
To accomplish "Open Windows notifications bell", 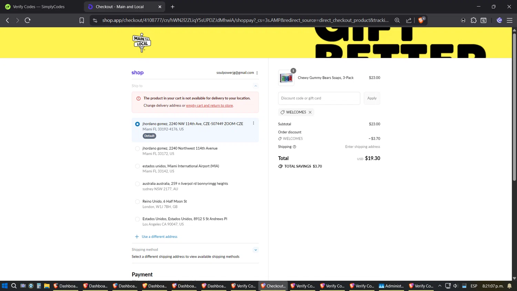I will [510, 286].
